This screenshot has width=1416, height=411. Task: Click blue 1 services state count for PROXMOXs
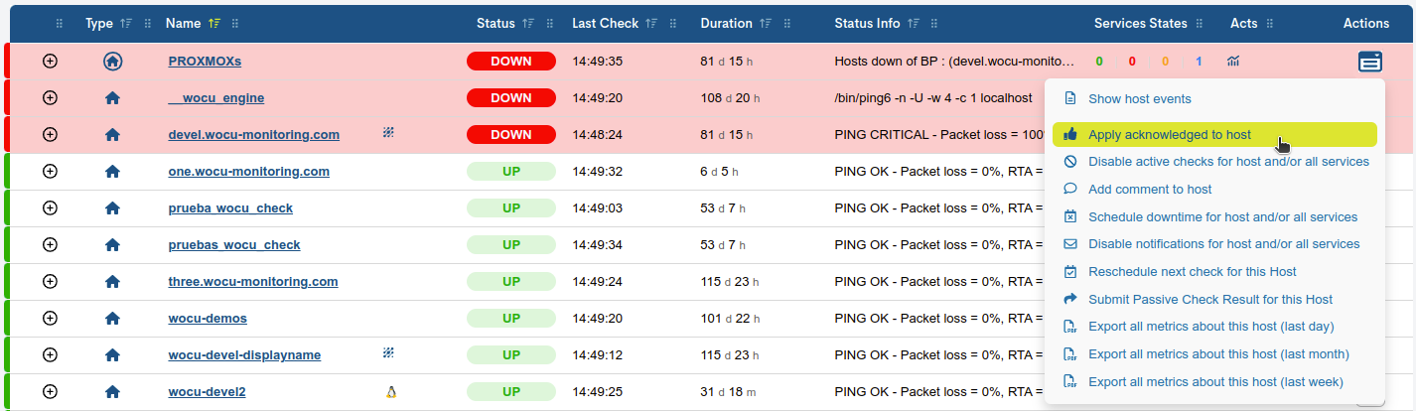pos(1199,62)
